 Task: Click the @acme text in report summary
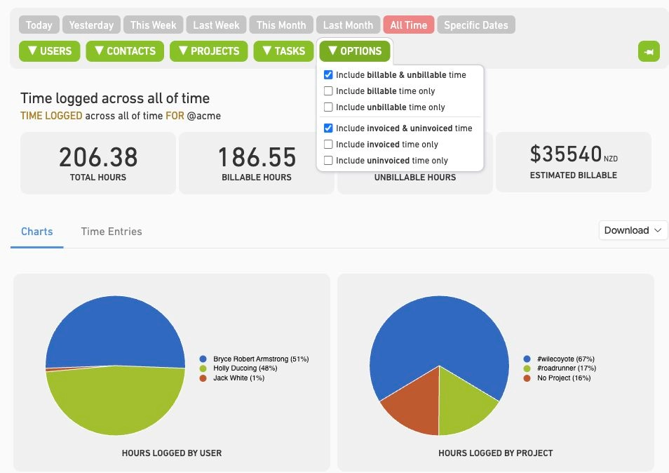click(204, 116)
